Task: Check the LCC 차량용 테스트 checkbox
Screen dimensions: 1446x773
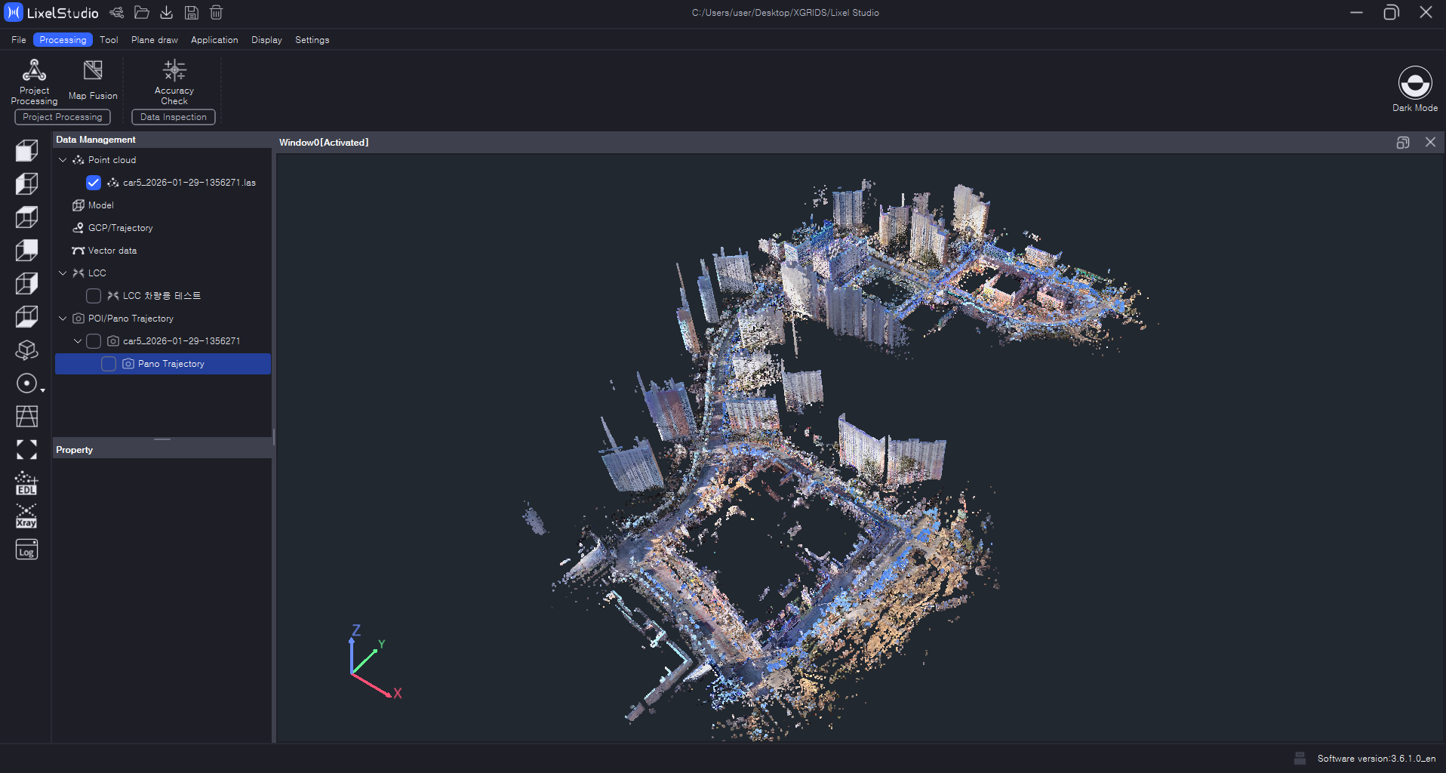Action: pos(94,296)
